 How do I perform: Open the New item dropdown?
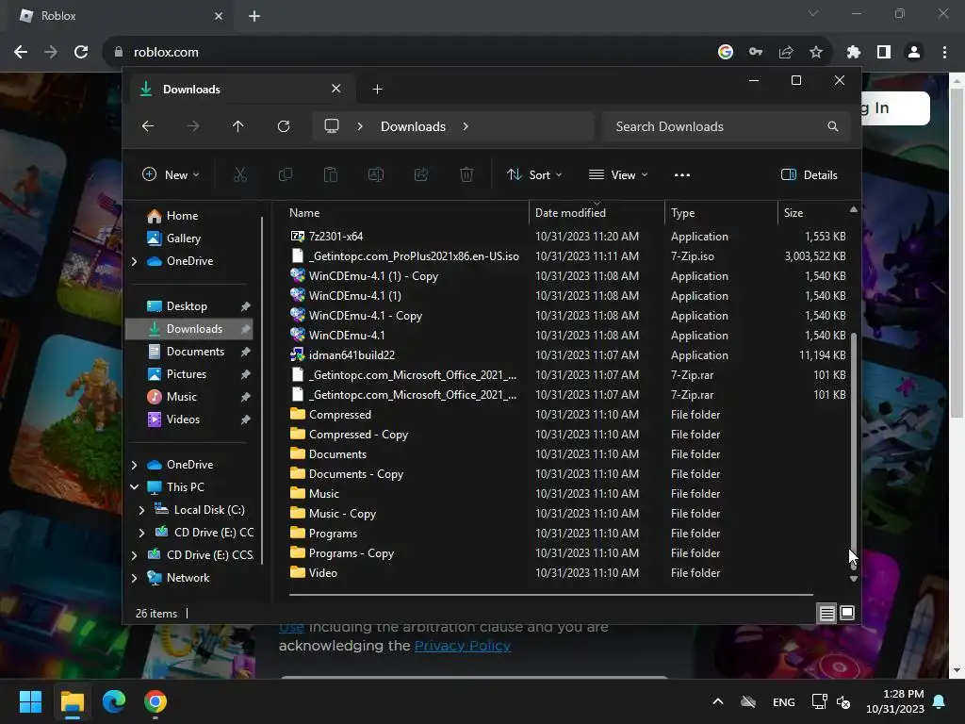click(x=171, y=174)
